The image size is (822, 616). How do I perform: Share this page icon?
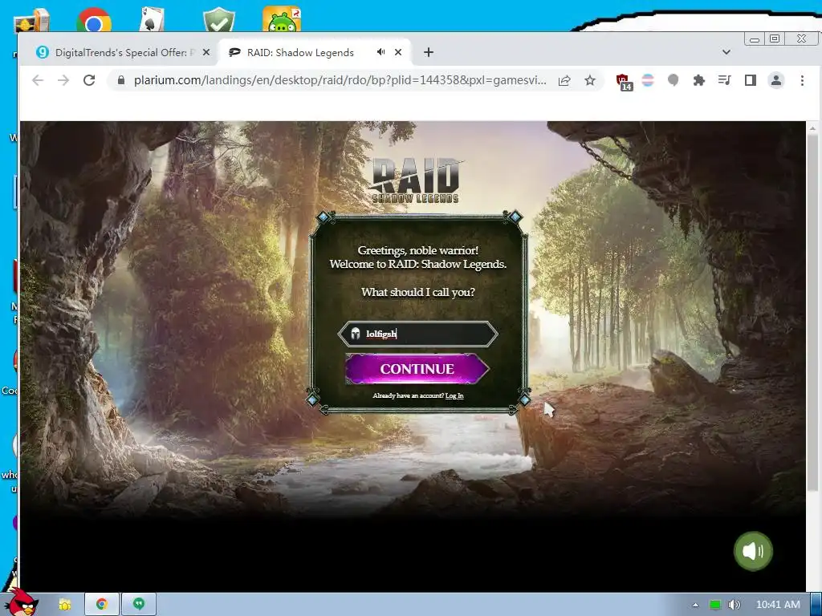(564, 80)
